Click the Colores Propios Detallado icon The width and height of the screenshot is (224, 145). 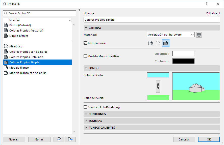click(x=6, y=57)
